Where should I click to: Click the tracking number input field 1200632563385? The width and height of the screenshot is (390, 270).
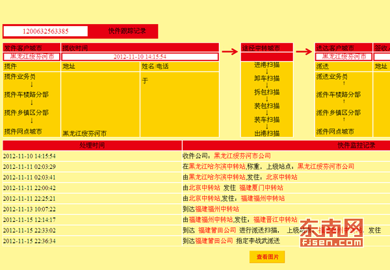pos(45,31)
